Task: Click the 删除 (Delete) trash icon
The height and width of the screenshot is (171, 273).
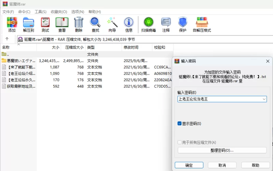Action: (79, 22)
